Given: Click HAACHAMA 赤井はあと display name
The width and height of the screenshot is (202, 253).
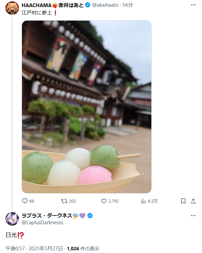Looking at the screenshot, I should click(x=53, y=5).
